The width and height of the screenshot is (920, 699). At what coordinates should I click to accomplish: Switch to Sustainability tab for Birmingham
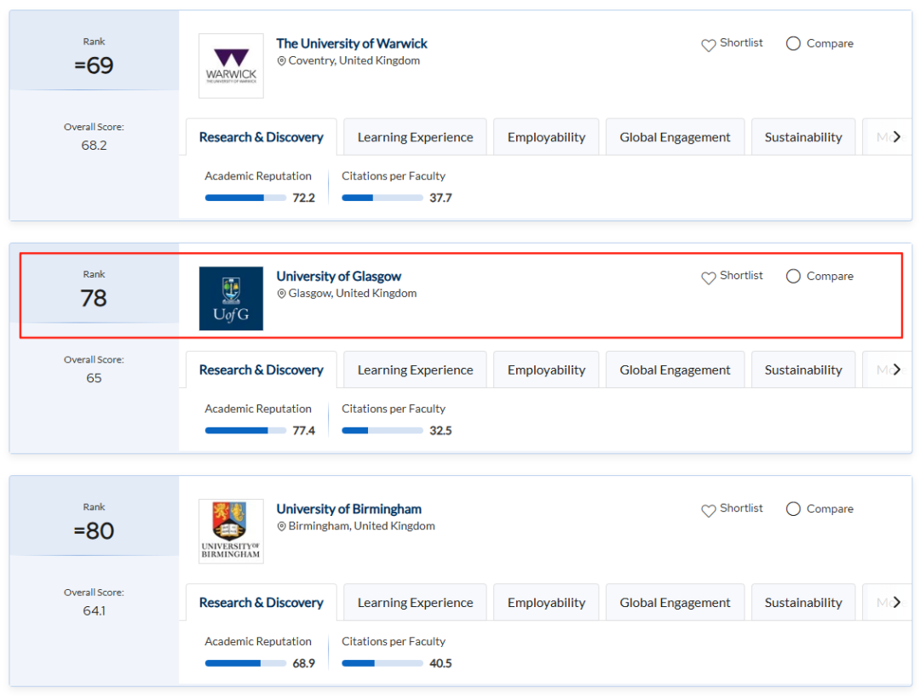click(803, 603)
